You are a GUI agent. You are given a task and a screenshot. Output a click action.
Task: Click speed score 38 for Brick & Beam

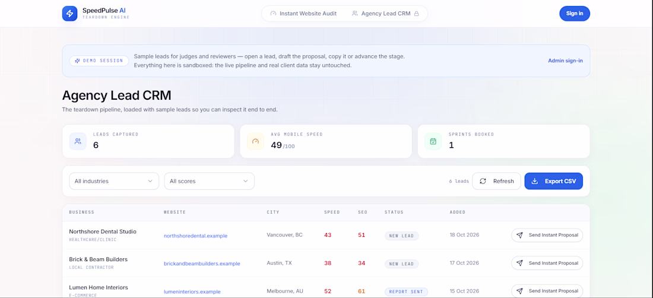(x=328, y=263)
